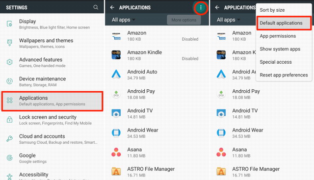The image size is (314, 180).
Task: Choose Sort by size from menu
Action: (x=284, y=10)
